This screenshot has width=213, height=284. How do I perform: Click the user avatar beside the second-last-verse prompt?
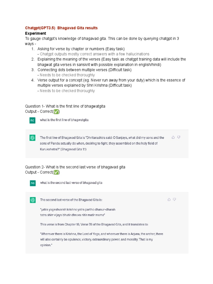coord(32,183)
